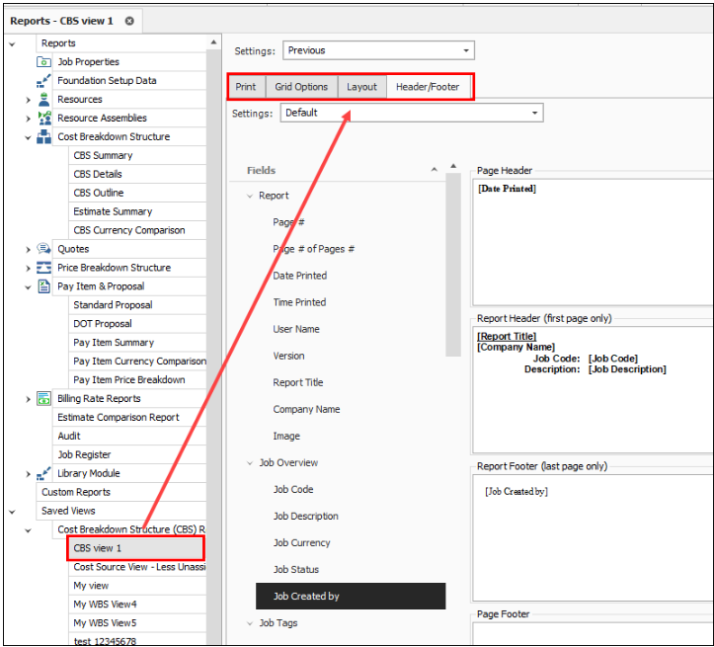The width and height of the screenshot is (714, 647).
Task: Expand the Library Module tree node
Action: click(28, 474)
